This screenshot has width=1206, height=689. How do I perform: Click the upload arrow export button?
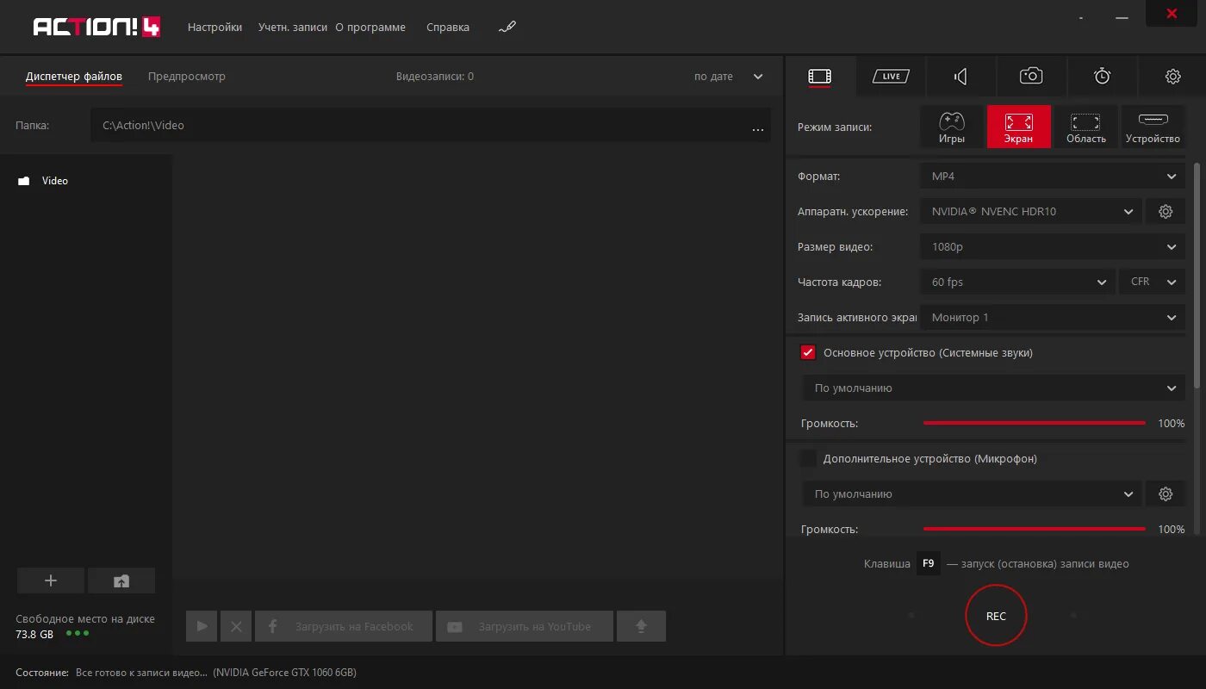click(641, 627)
